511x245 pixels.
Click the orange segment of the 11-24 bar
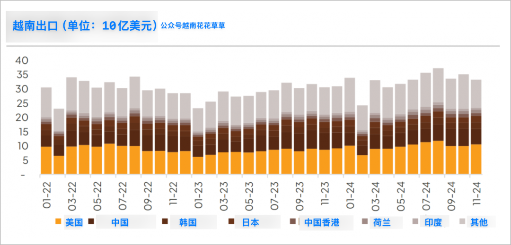(x=476, y=159)
